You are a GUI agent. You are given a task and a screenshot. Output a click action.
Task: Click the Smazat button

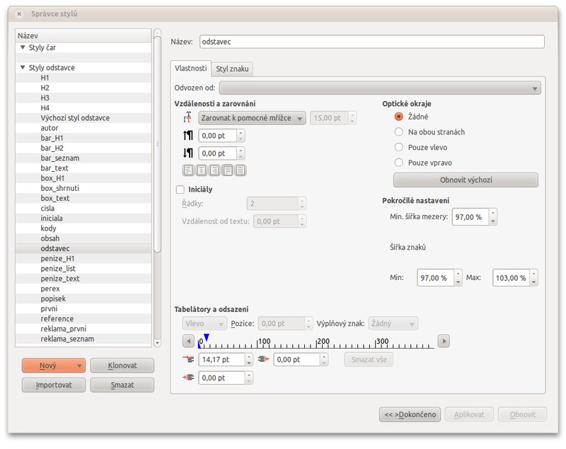122,385
